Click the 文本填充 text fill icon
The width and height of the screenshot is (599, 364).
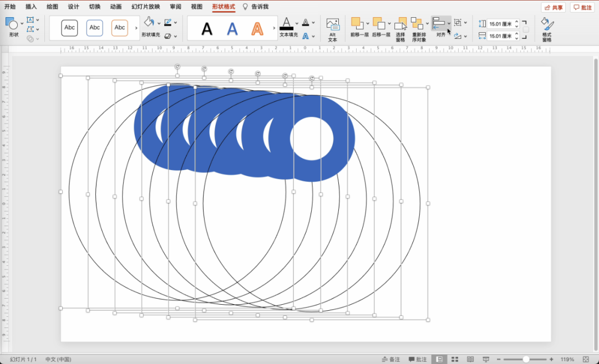[x=287, y=24]
